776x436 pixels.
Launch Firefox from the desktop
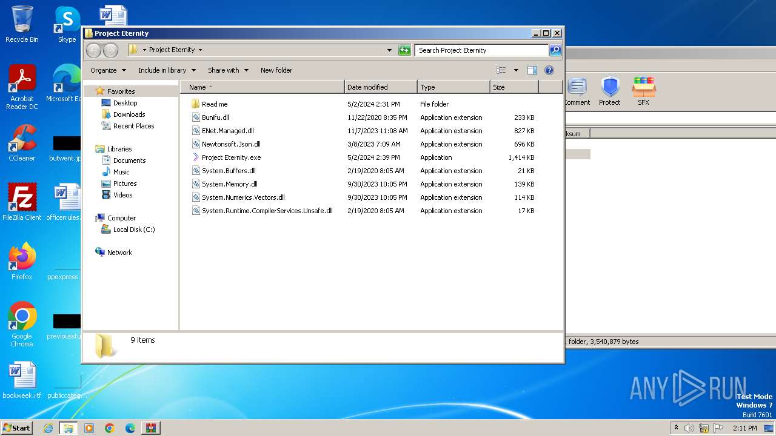[x=22, y=262]
